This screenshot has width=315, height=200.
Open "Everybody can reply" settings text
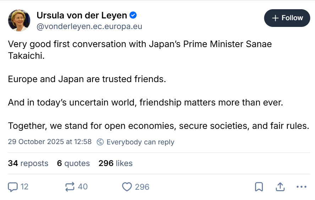pos(140,142)
